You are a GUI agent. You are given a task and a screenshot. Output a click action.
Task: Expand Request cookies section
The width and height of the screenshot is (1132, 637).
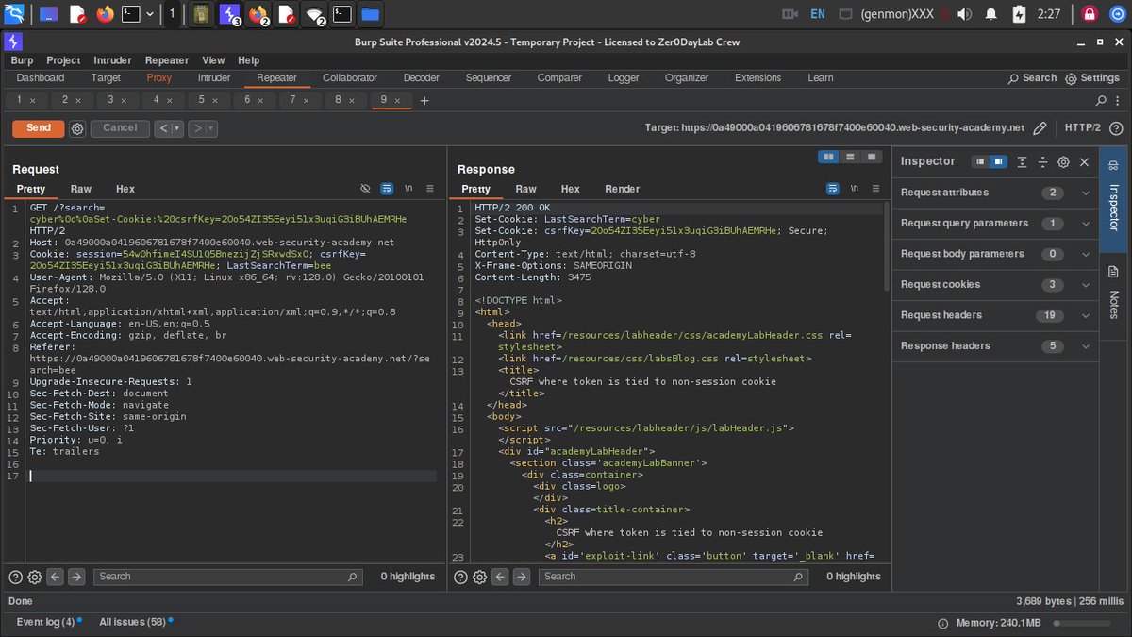point(995,285)
